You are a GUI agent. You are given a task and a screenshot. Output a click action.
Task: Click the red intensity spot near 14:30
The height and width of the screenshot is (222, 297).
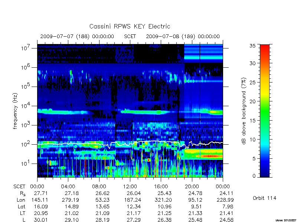tap(149, 160)
